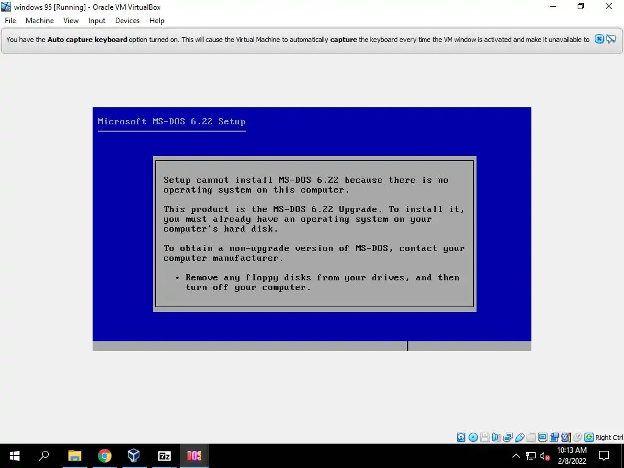This screenshot has height=468, width=624.
Task: Open the Help menu
Action: (157, 21)
